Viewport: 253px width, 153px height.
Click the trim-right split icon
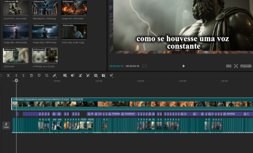point(23,76)
